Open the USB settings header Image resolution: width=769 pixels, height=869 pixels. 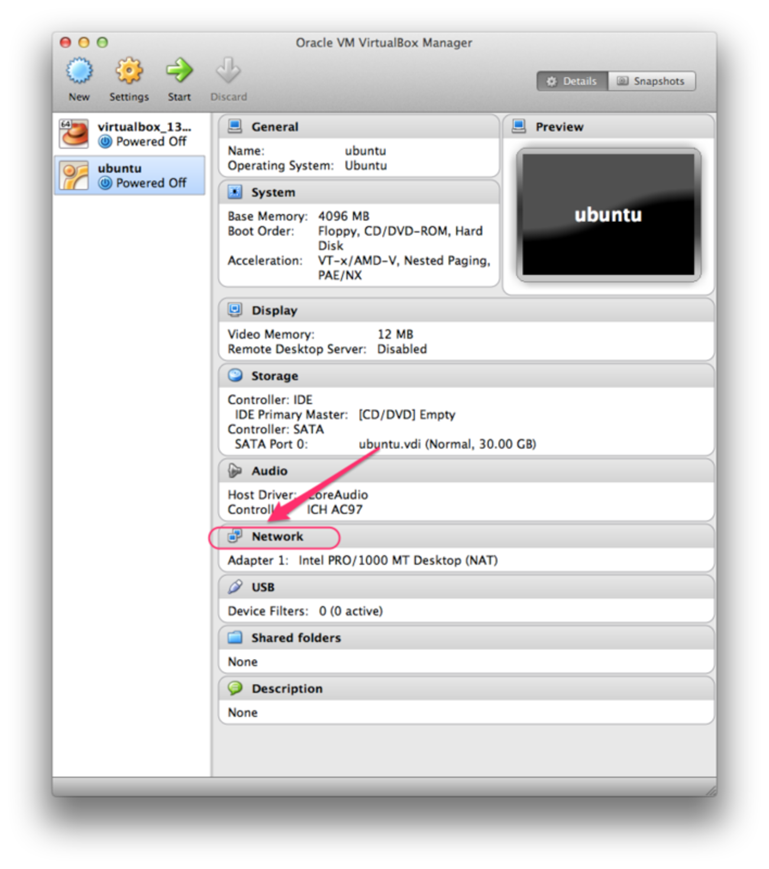[x=466, y=587]
